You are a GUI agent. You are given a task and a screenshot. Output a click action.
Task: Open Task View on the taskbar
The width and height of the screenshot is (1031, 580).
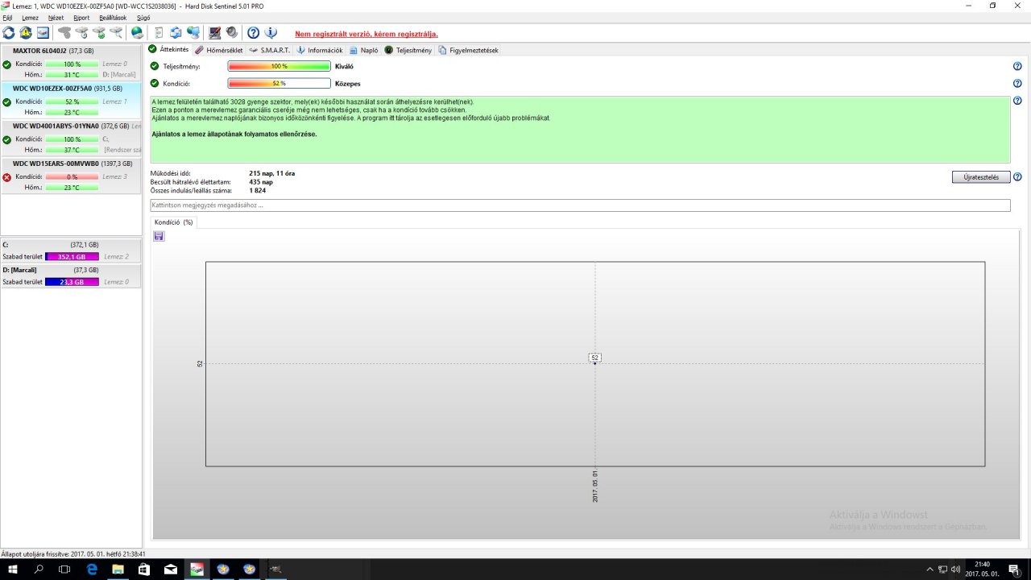click(65, 570)
